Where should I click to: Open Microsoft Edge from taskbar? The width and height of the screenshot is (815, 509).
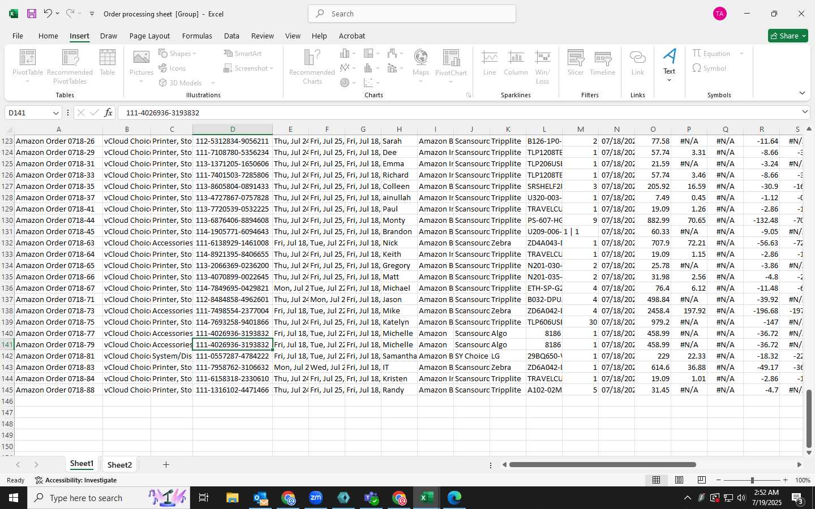[x=454, y=498]
